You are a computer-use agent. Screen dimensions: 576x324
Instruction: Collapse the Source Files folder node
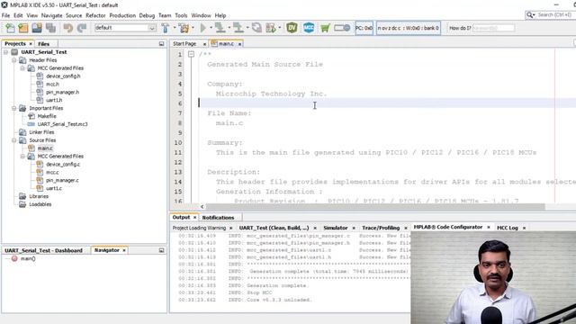tap(14, 140)
